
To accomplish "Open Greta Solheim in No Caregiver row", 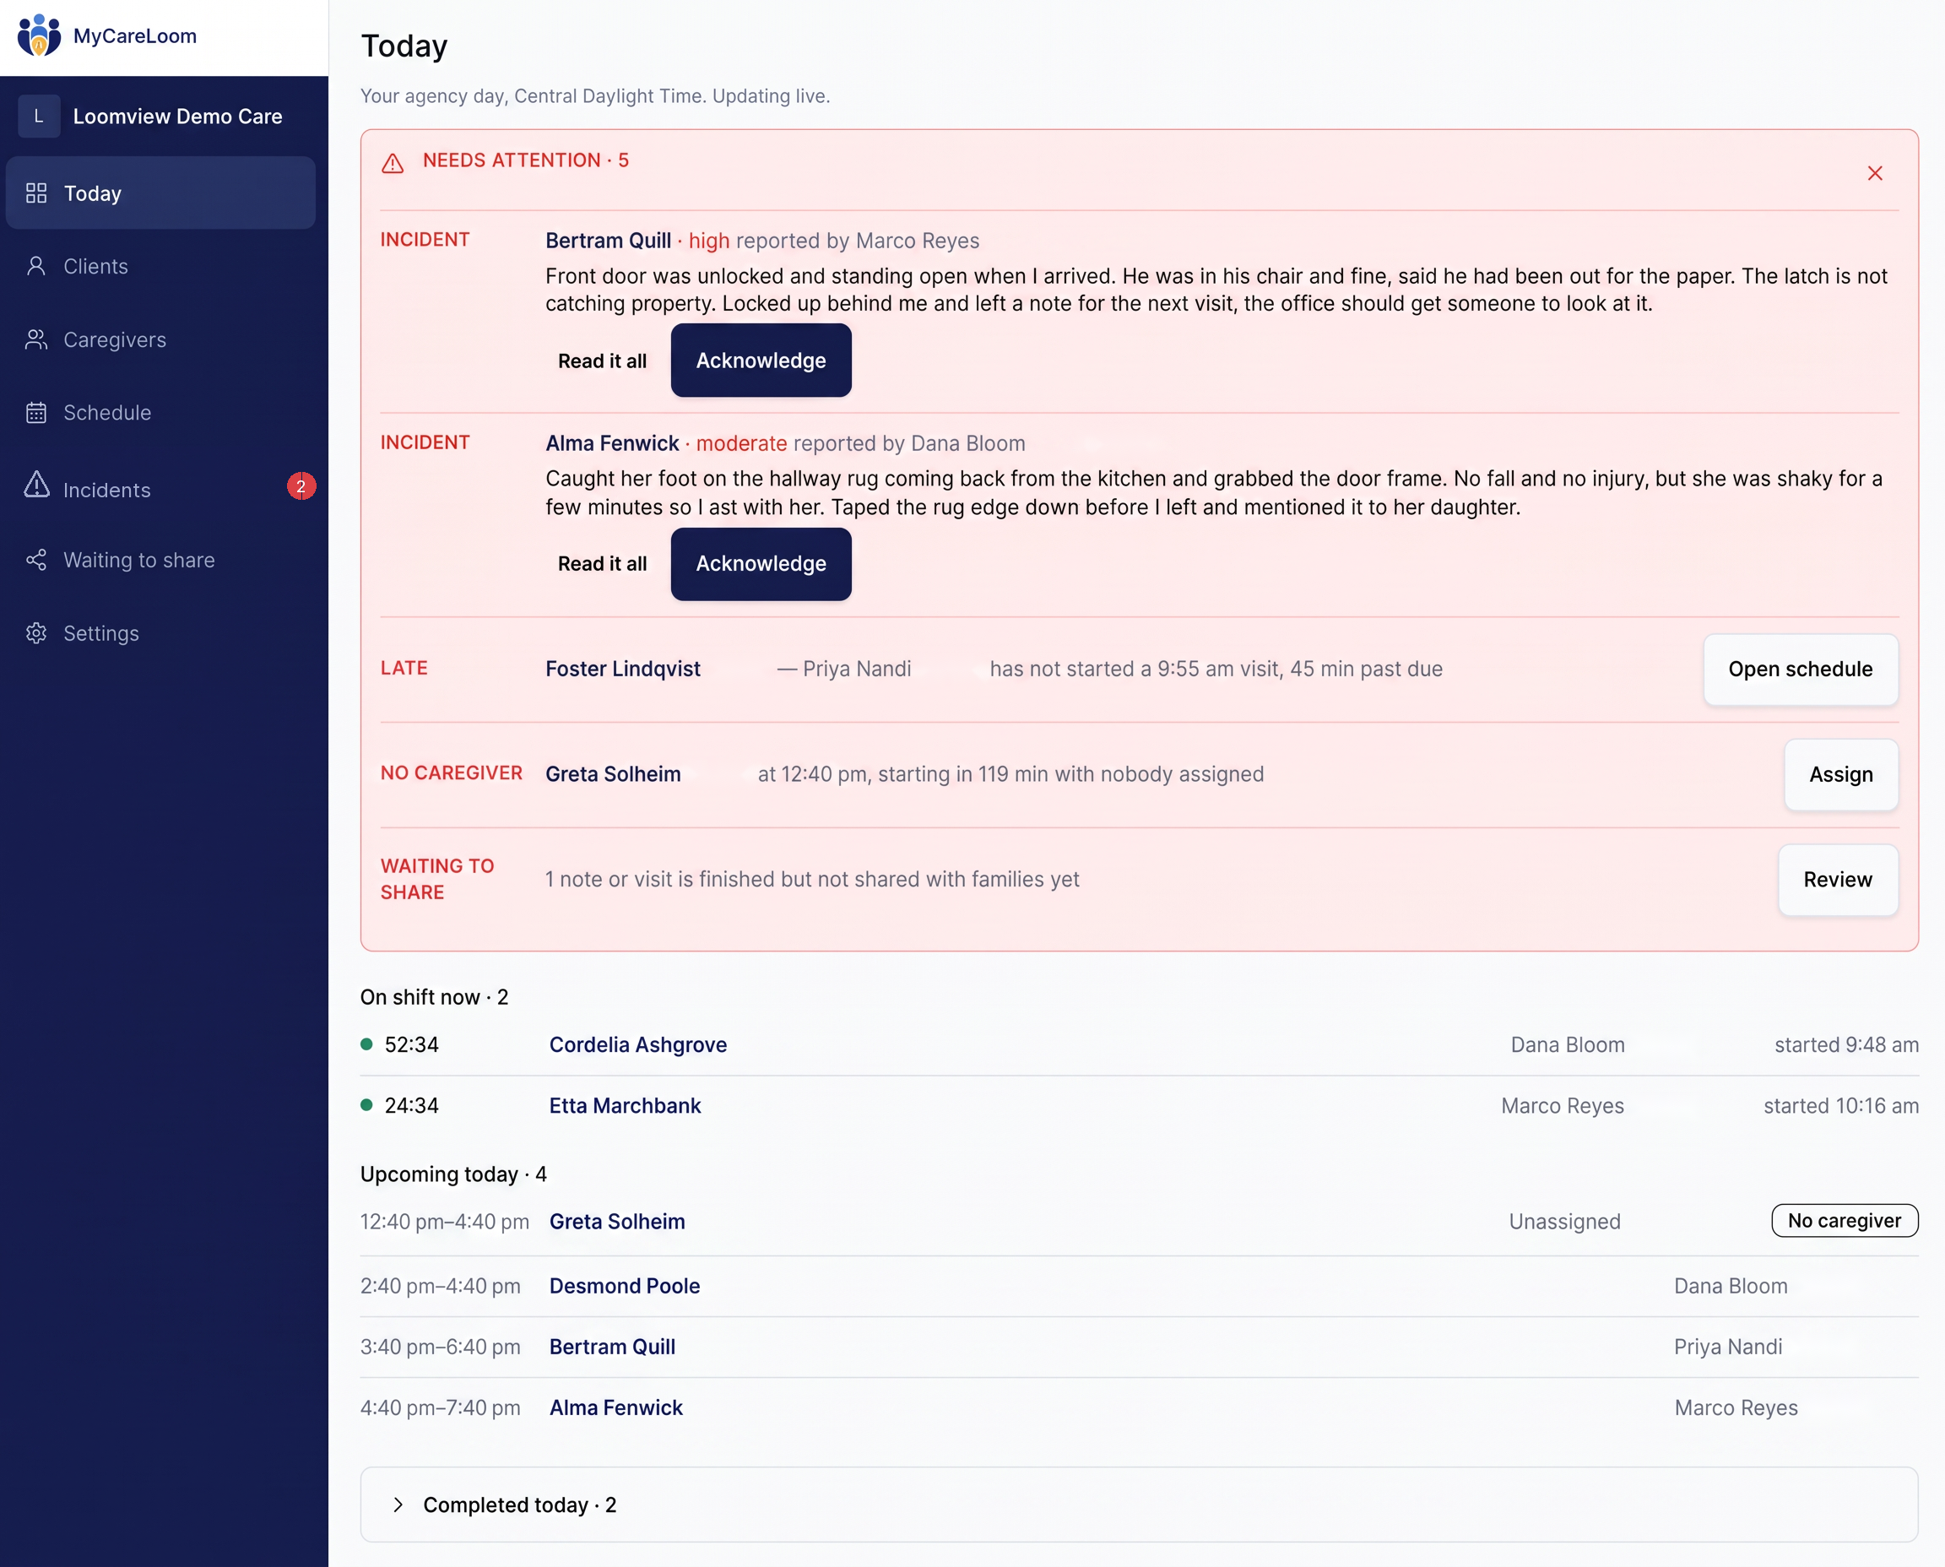I will pyautogui.click(x=613, y=774).
